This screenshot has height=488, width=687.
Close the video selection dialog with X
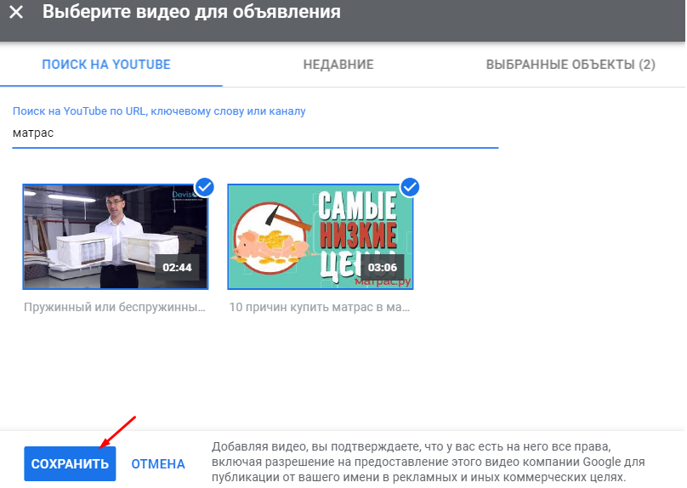pos(16,13)
